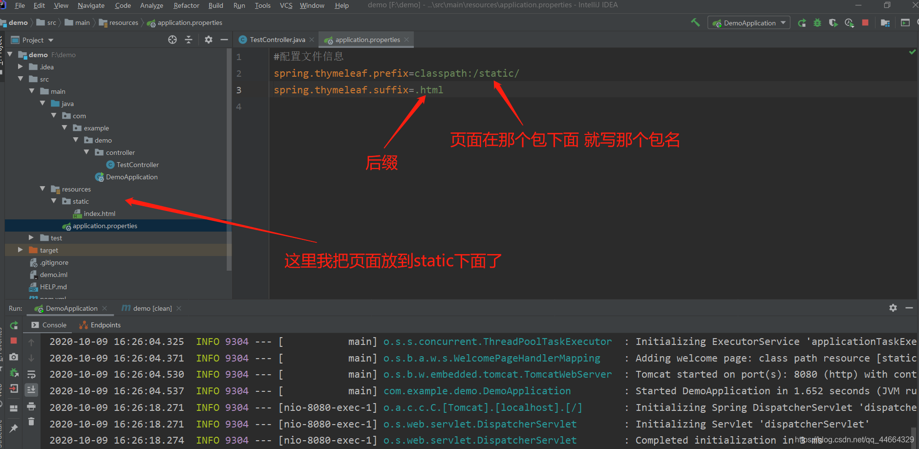Switch to the TestController.java editor tab
This screenshot has height=449, width=919.
(277, 40)
